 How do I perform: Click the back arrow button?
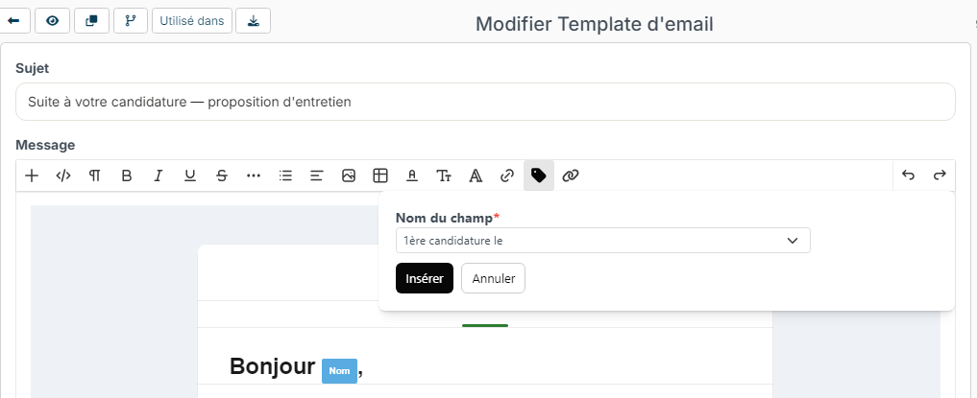[x=15, y=20]
